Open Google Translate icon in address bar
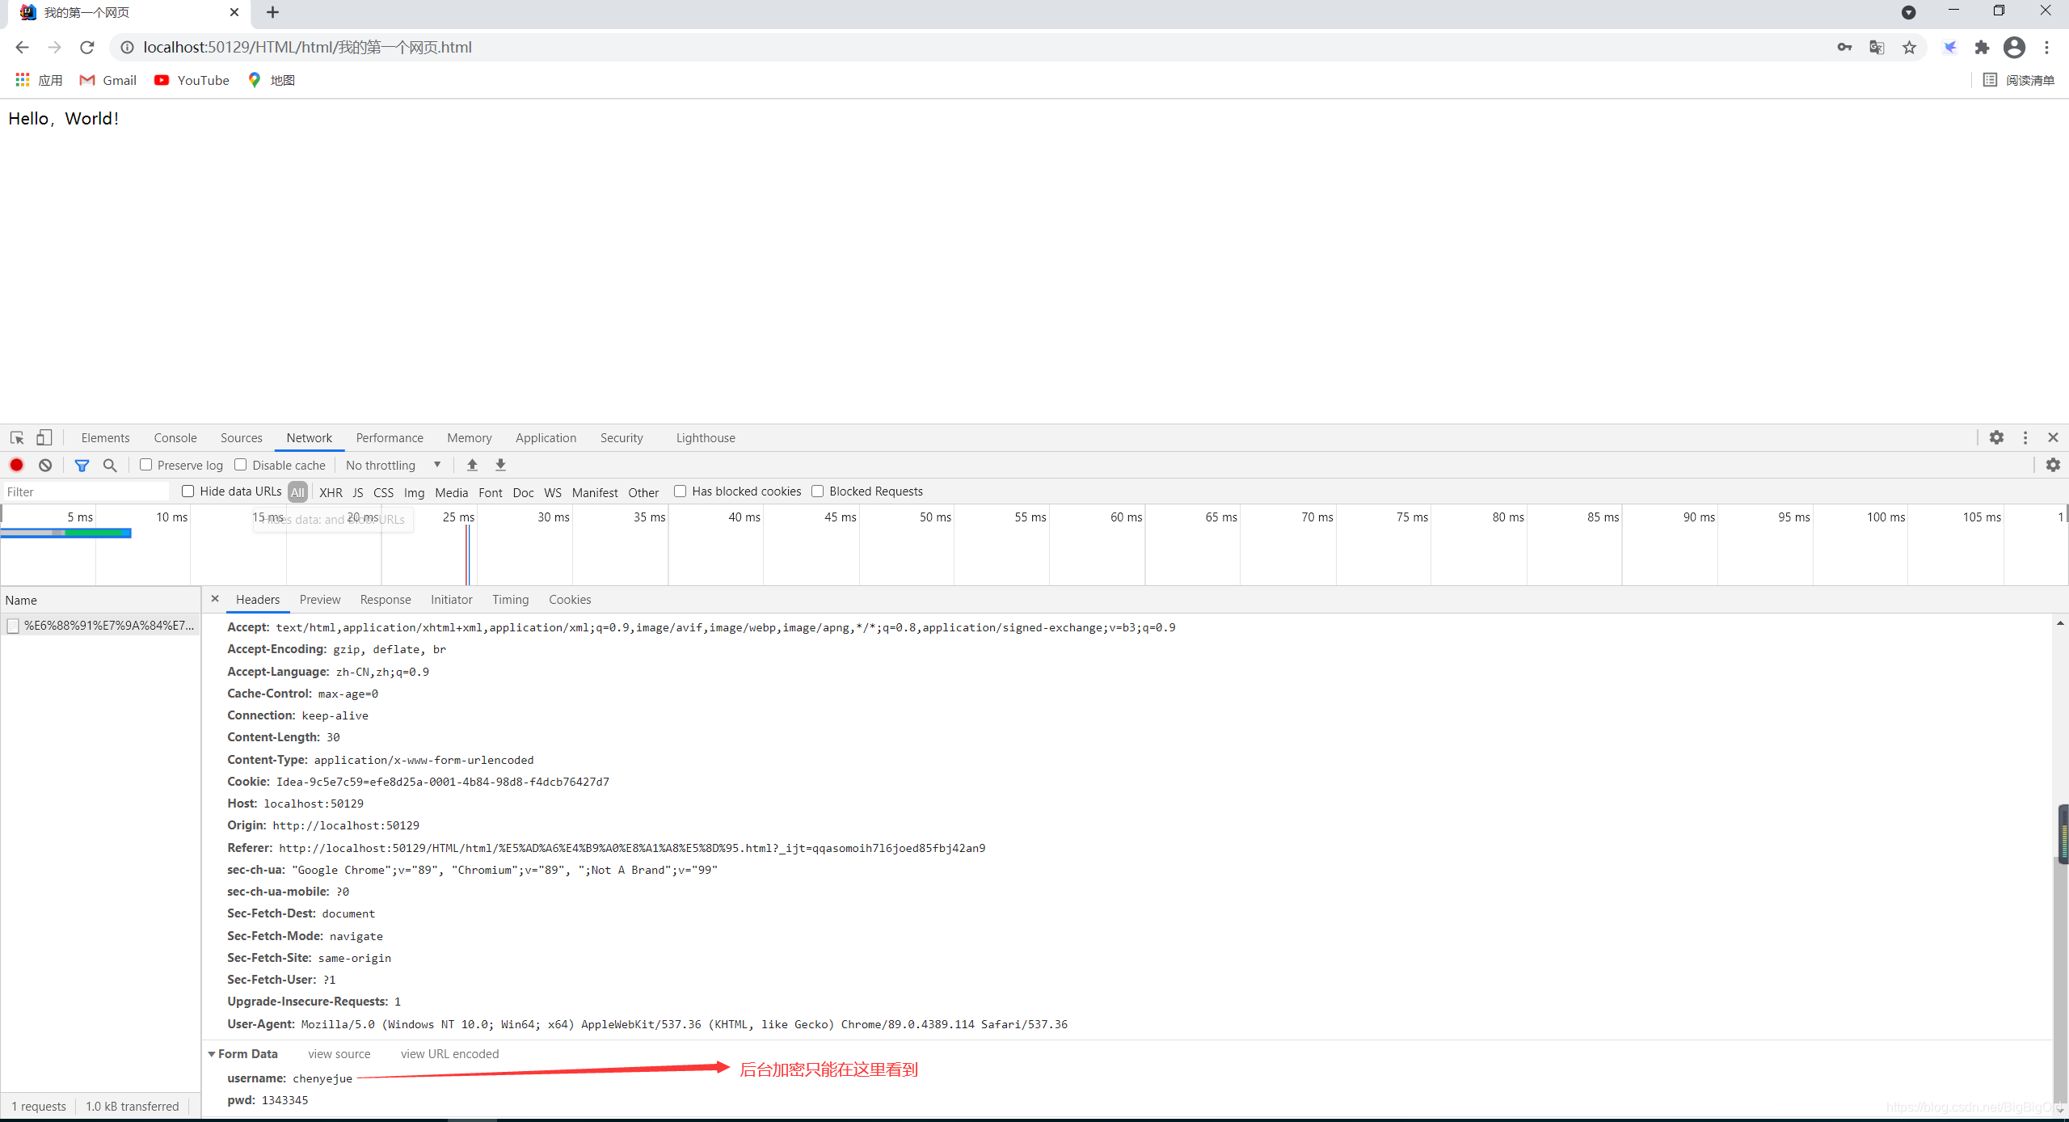Screen dimensions: 2069x1122 pos(1877,48)
